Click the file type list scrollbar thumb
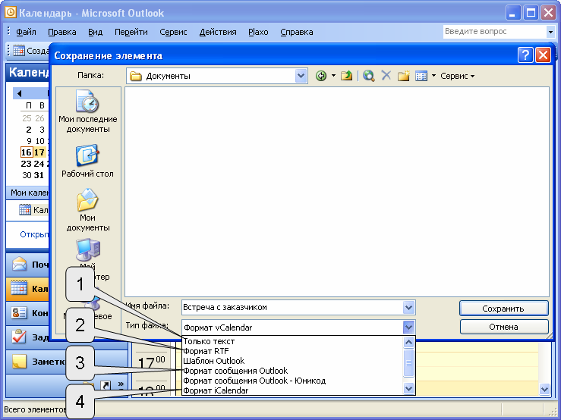 click(x=408, y=363)
